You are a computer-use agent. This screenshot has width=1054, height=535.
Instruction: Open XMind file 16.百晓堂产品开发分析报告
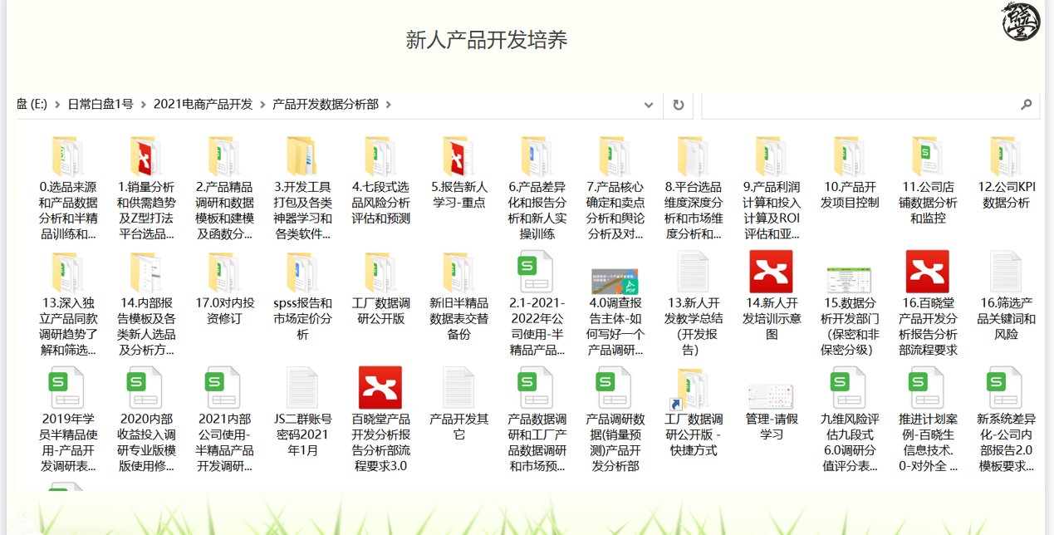point(928,304)
